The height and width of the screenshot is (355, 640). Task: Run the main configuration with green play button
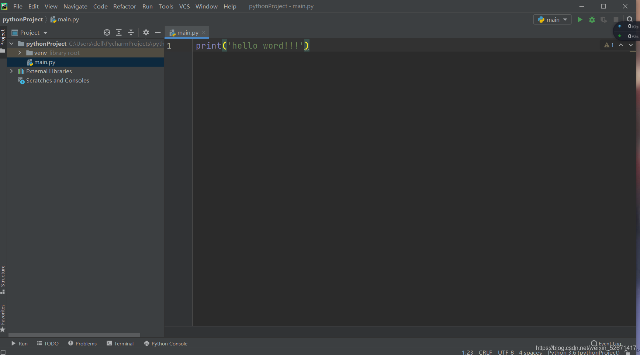(x=580, y=20)
